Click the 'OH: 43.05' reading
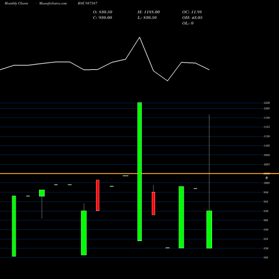This screenshot has height=279, width=279. (193, 17)
